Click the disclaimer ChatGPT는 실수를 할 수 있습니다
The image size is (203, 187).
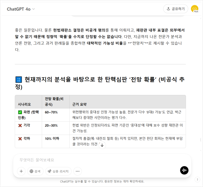pyautogui.click(x=102, y=182)
